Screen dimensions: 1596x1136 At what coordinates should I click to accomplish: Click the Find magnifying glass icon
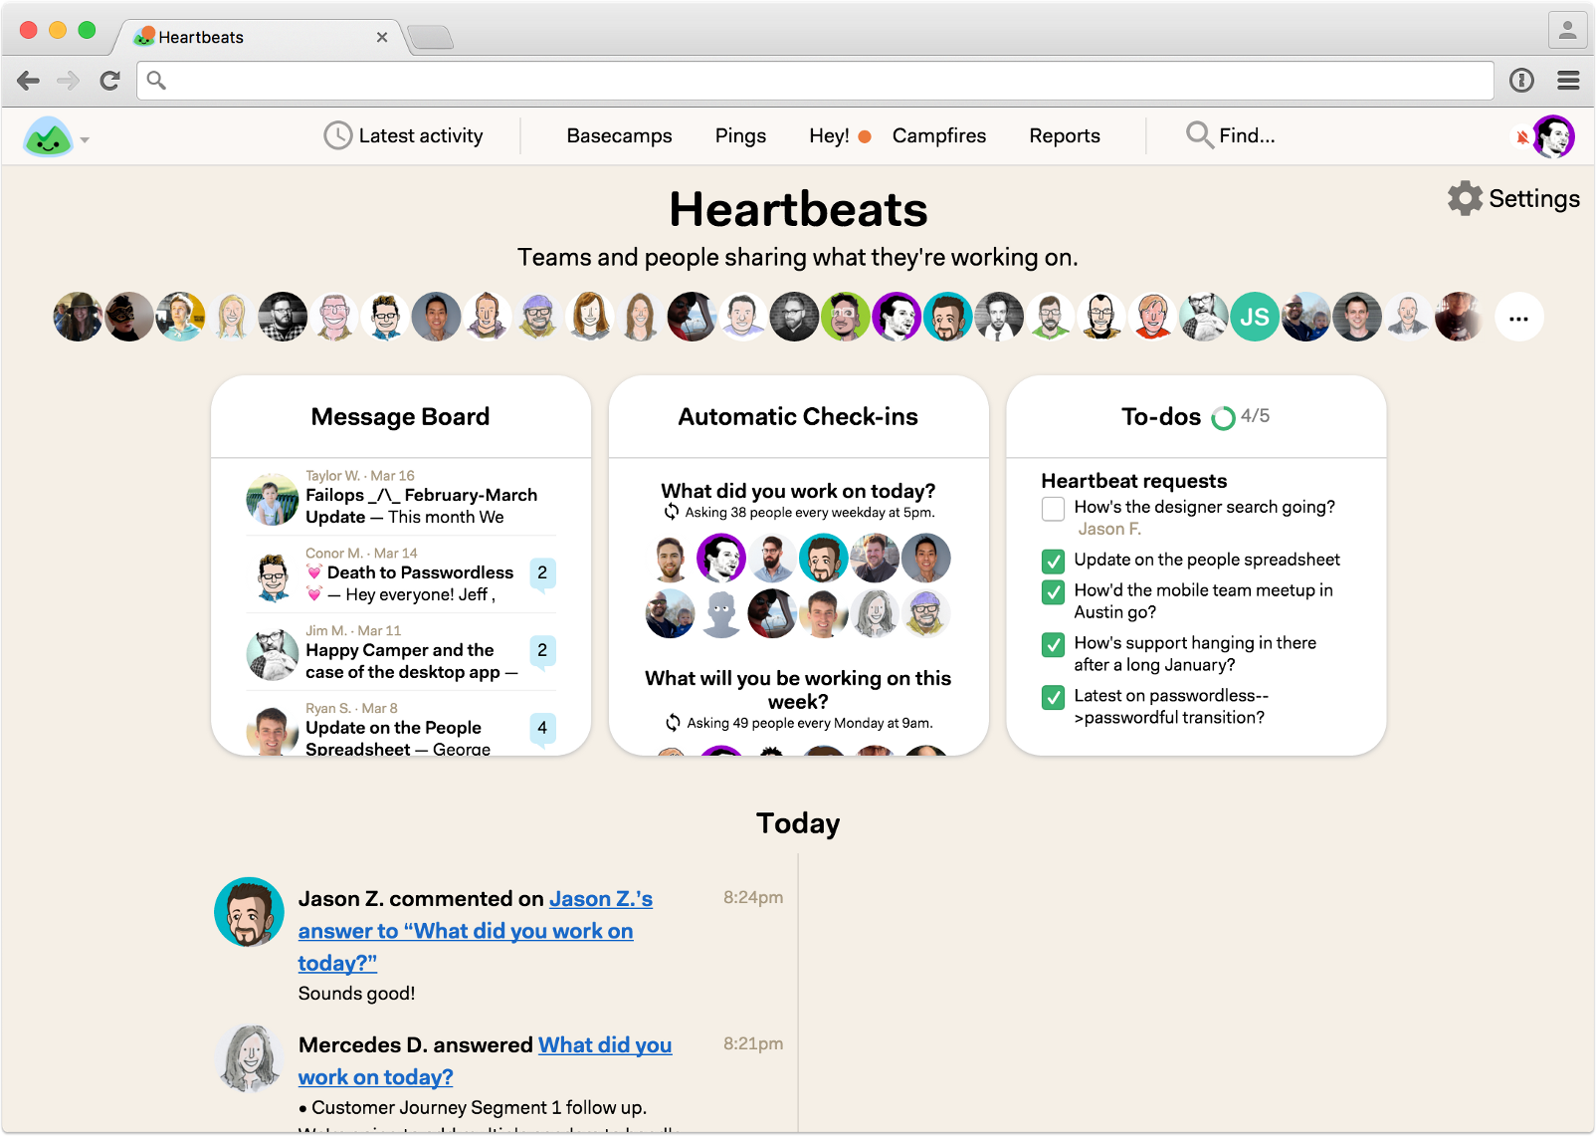pyautogui.click(x=1199, y=134)
